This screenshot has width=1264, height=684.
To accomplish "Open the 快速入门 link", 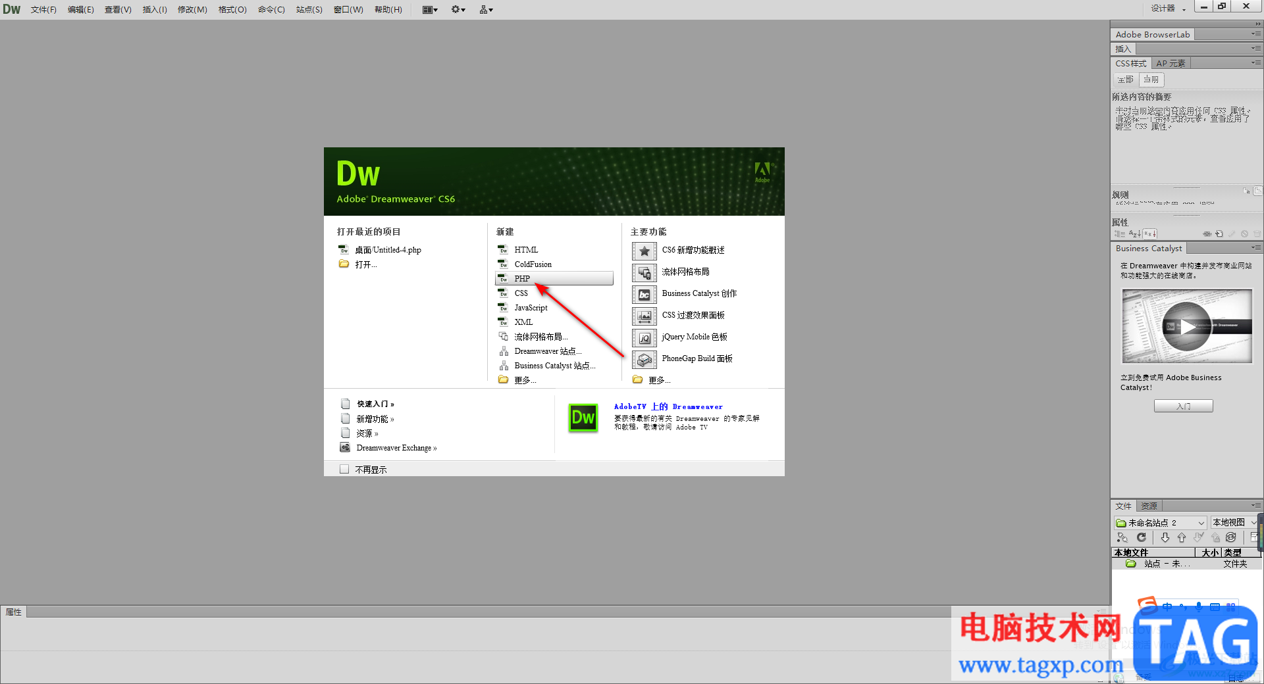I will pos(375,404).
